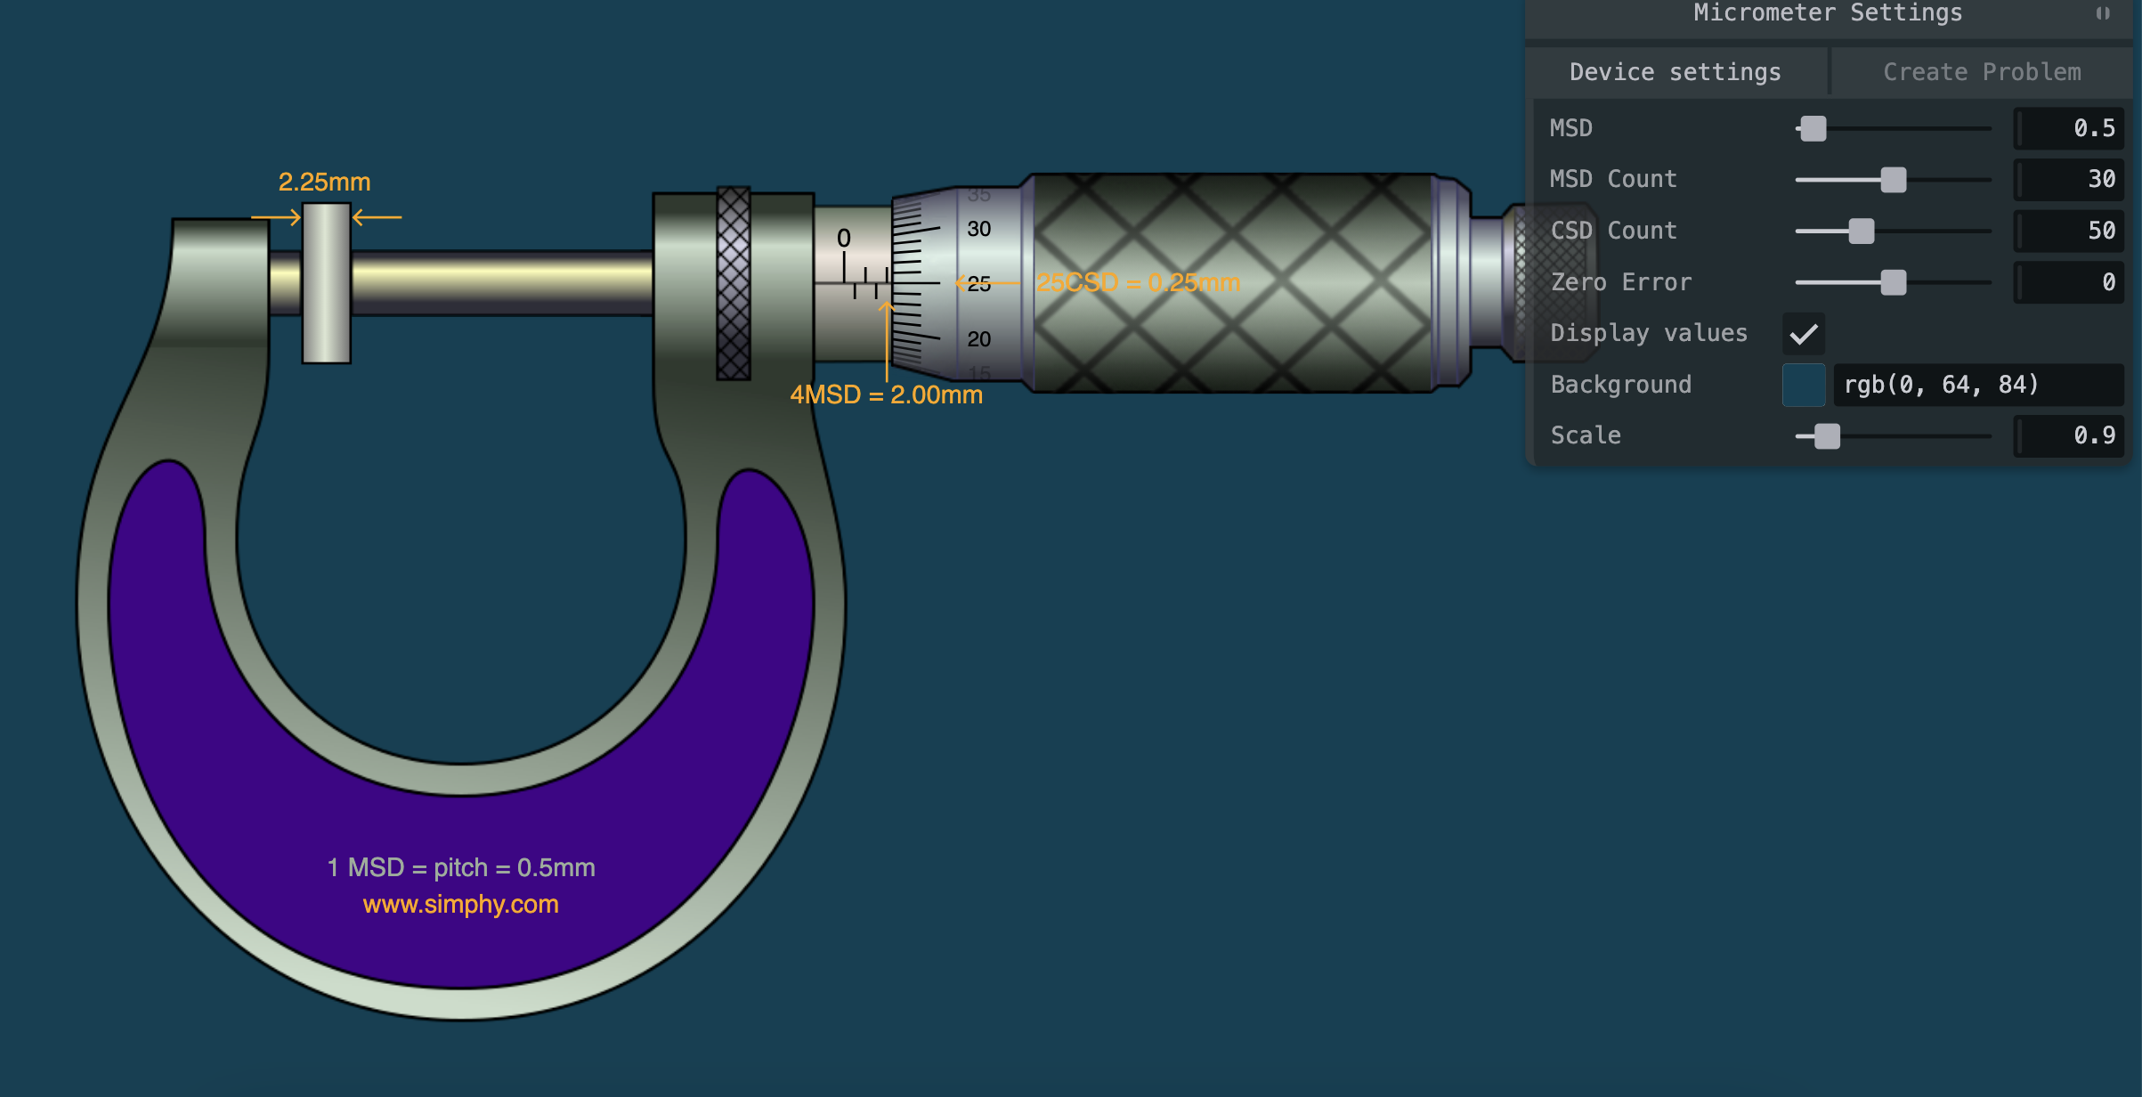The width and height of the screenshot is (2142, 1097).
Task: Click the Micrometer Settings panel title
Action: (1828, 13)
